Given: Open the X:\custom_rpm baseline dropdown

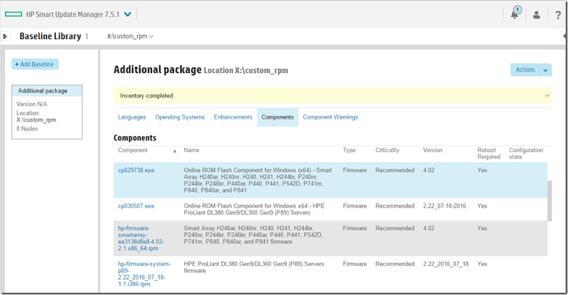Looking at the screenshot, I should click(x=130, y=36).
